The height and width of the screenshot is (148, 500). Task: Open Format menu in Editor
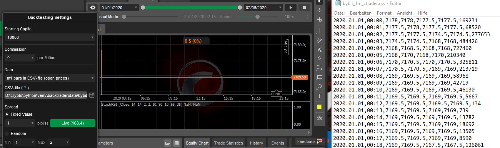click(x=384, y=13)
